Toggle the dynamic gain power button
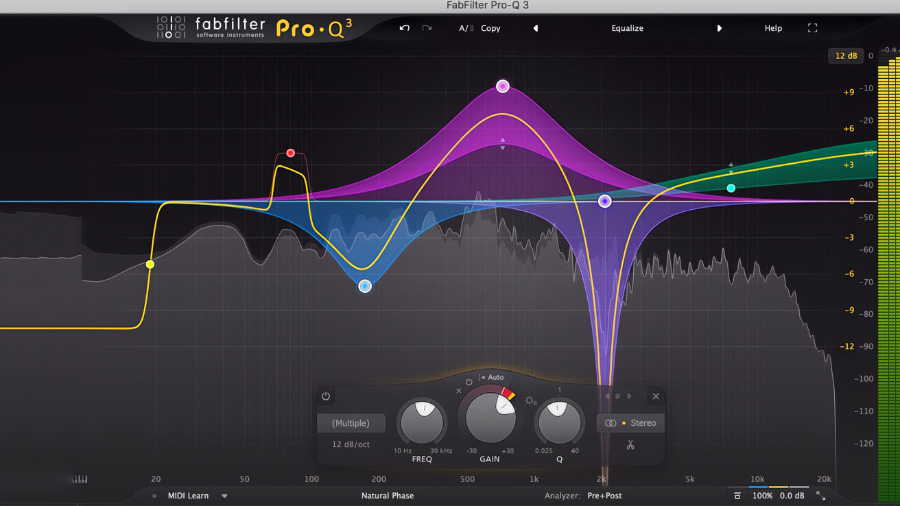The width and height of the screenshot is (900, 506). click(469, 382)
